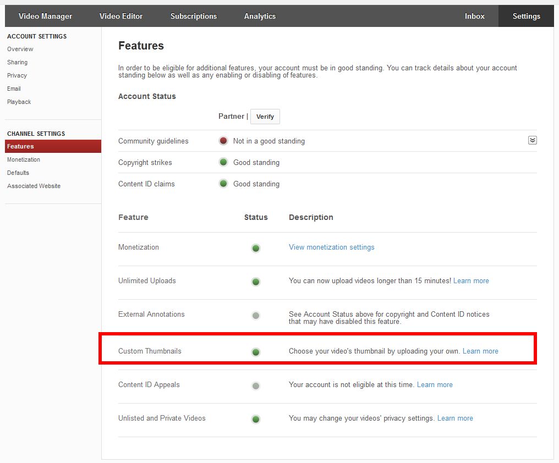
Task: Open Privacy settings in the sidebar
Action: 17,75
